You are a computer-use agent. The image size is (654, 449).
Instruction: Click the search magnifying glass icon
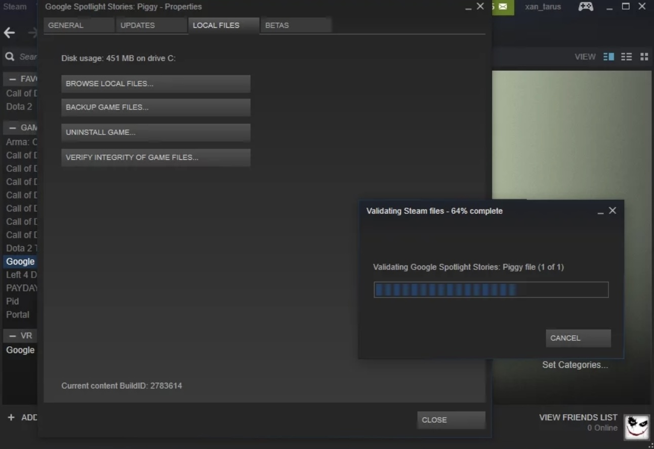pos(10,56)
